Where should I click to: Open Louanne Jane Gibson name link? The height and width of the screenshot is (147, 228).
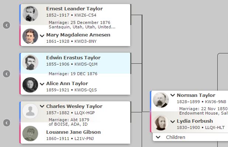(73, 132)
